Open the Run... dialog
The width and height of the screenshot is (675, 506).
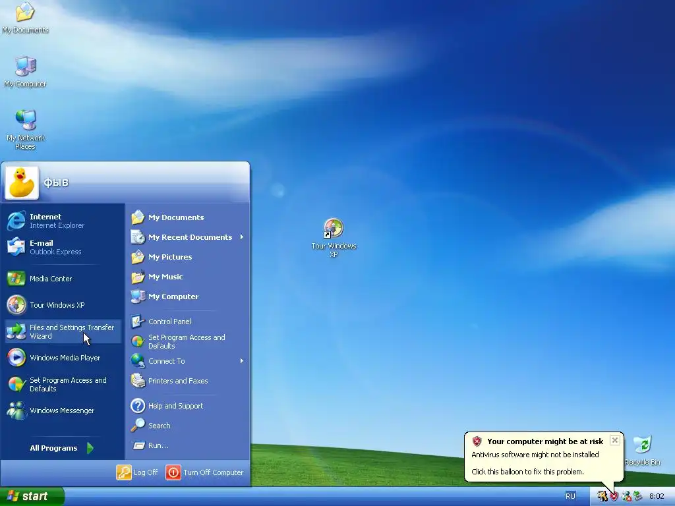click(x=188, y=445)
